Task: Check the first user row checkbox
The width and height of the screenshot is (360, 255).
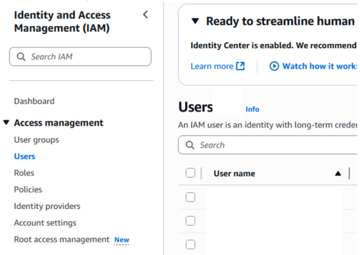Action: coord(191,197)
